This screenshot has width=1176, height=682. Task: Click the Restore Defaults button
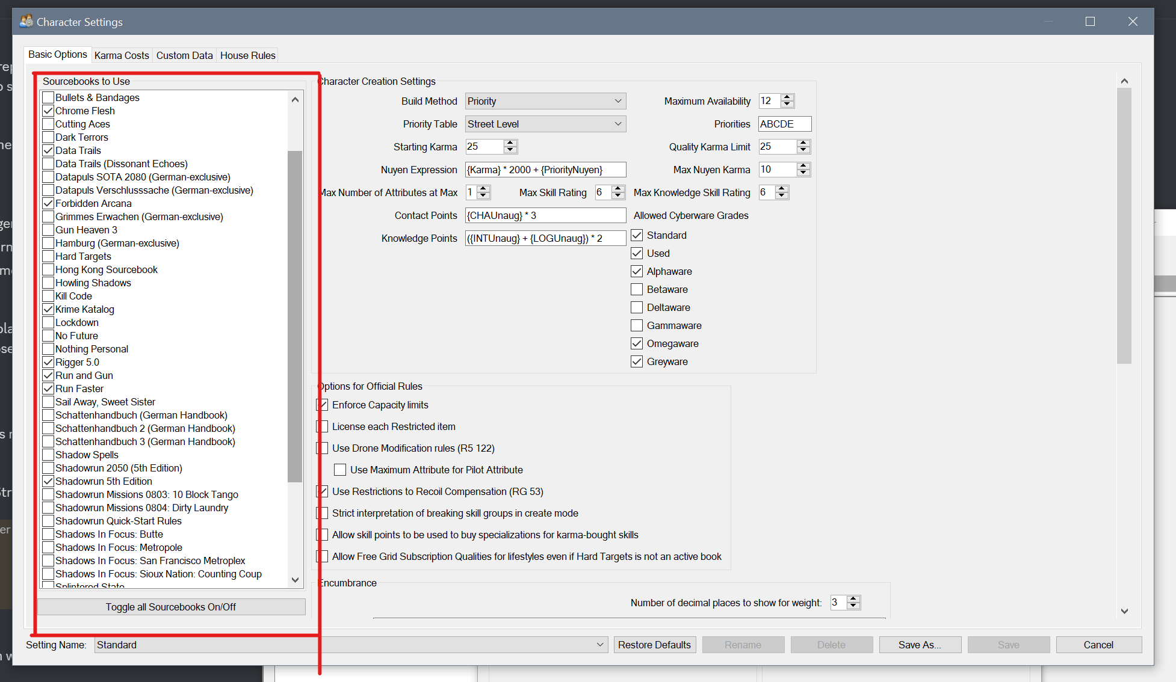tap(654, 645)
